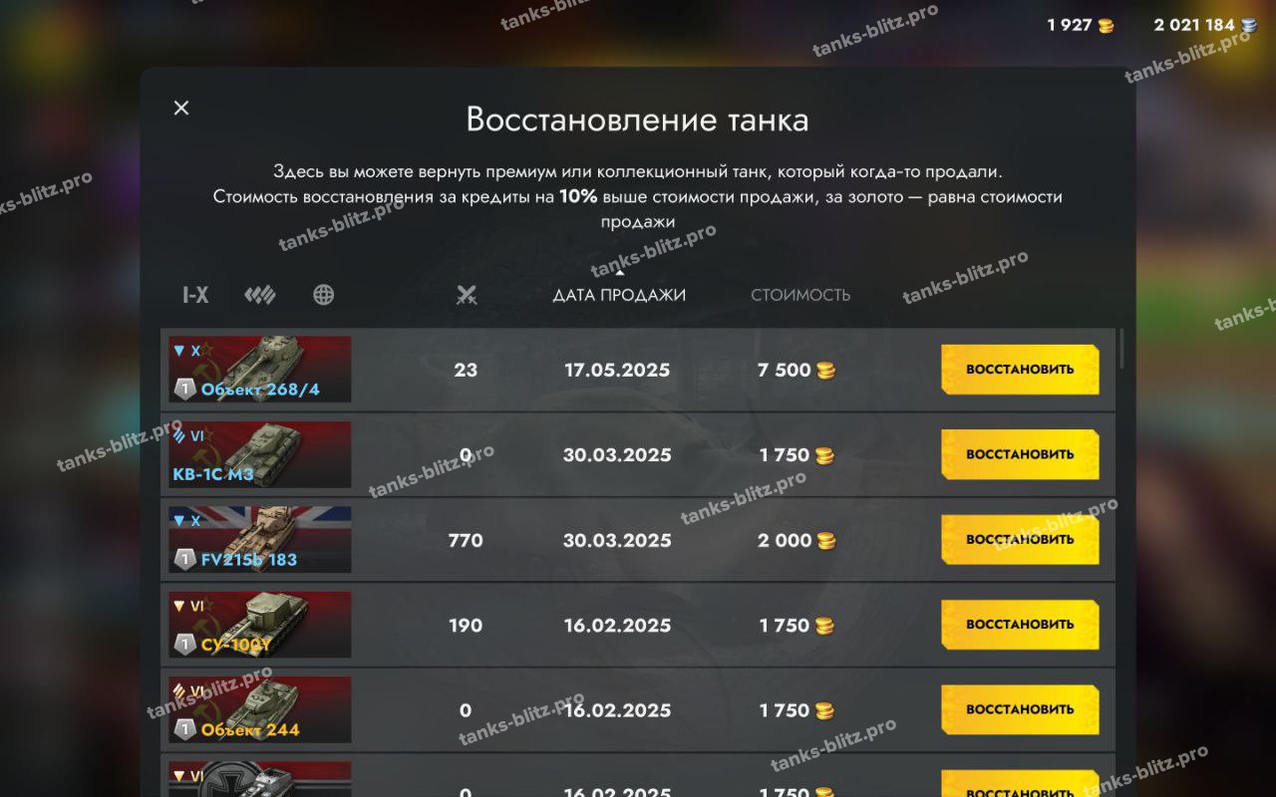Restore the КВ-1С МЗ tank

tap(1020, 454)
